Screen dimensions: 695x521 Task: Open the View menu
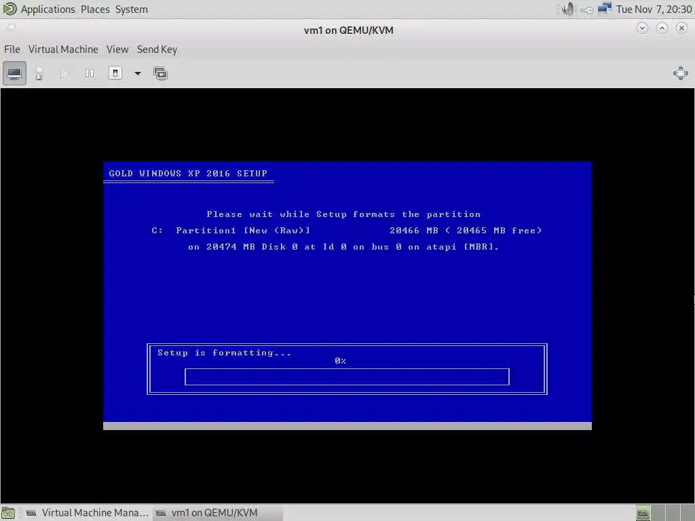tap(117, 49)
